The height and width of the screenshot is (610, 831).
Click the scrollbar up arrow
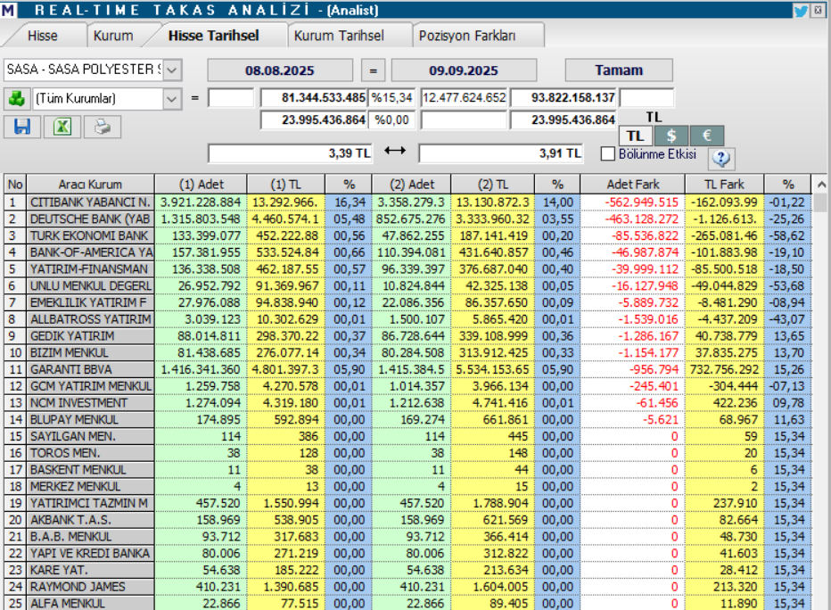click(821, 185)
